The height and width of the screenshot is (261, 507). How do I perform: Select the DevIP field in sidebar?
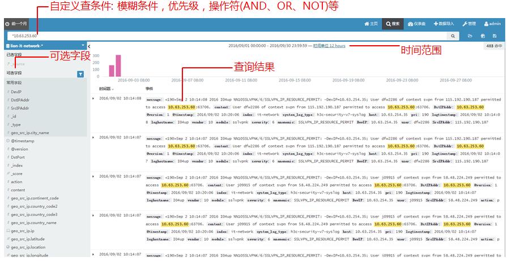click(x=16, y=91)
